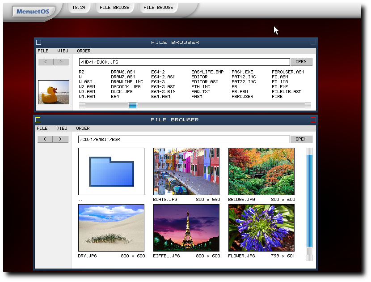371x282 pixels.
Task: Select the R2 entry in the file list
Action: (82, 72)
